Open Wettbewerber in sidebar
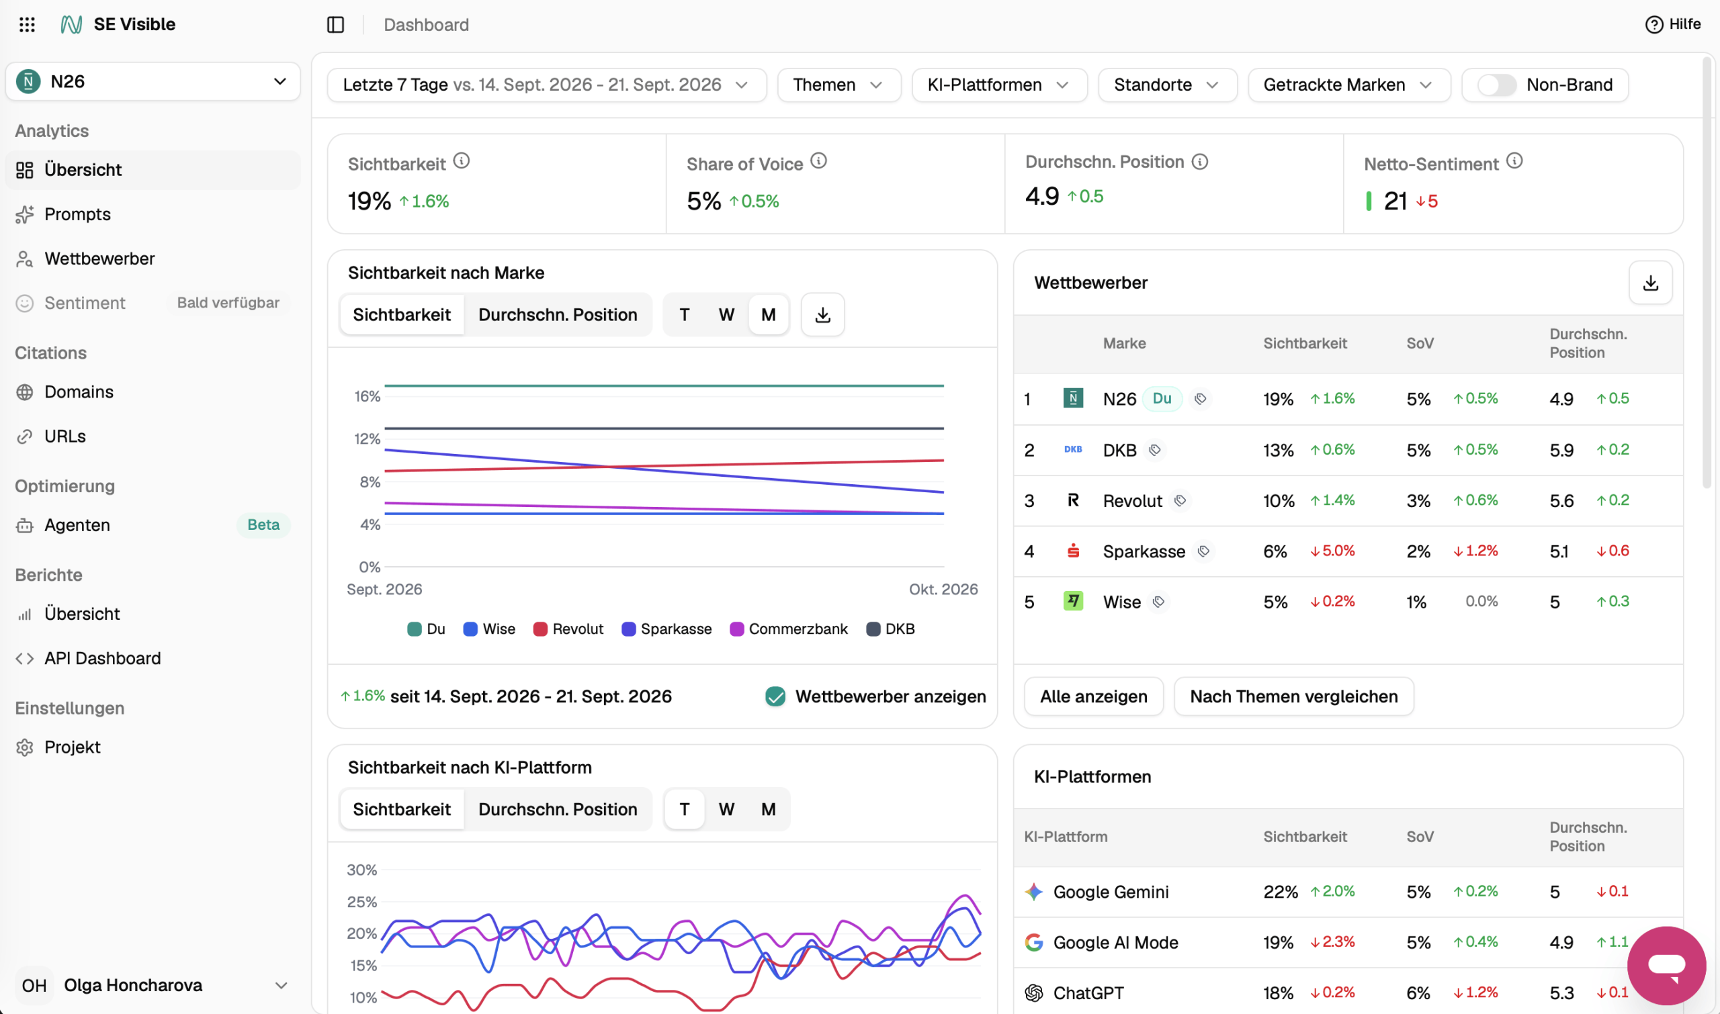This screenshot has height=1014, width=1720. click(153, 259)
